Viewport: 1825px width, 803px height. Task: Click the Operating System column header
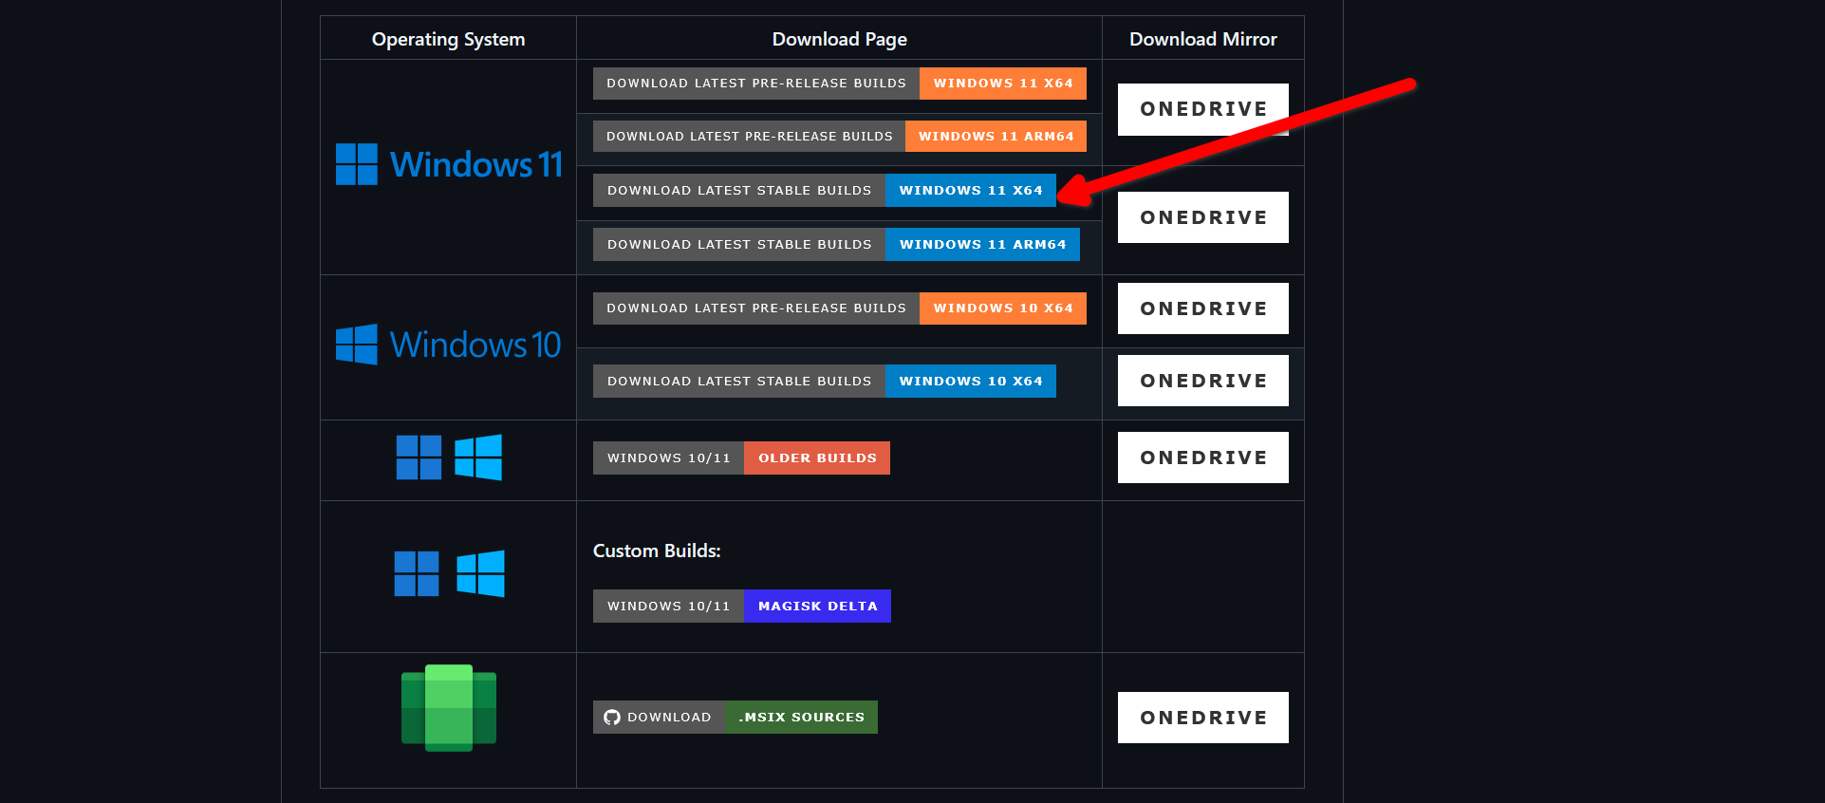pos(448,39)
